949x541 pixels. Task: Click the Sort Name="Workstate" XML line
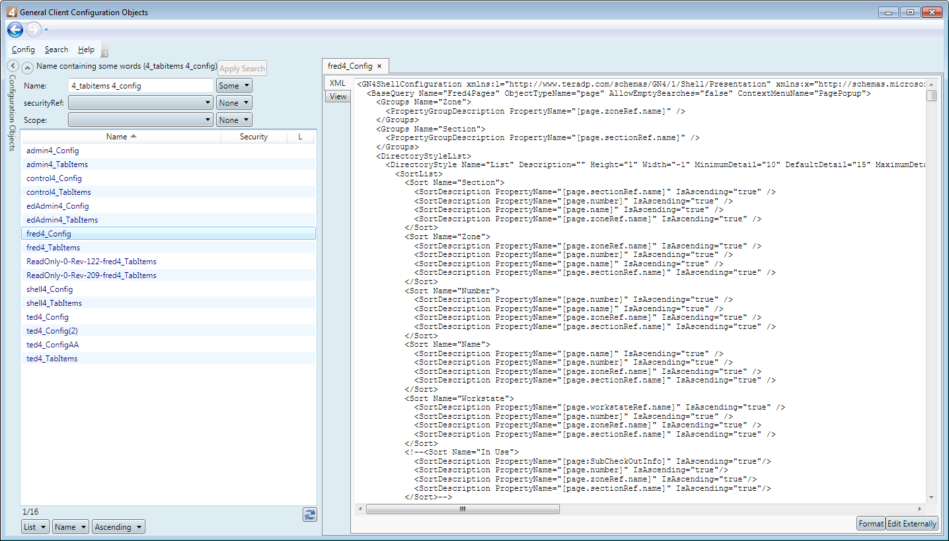[x=459, y=398]
